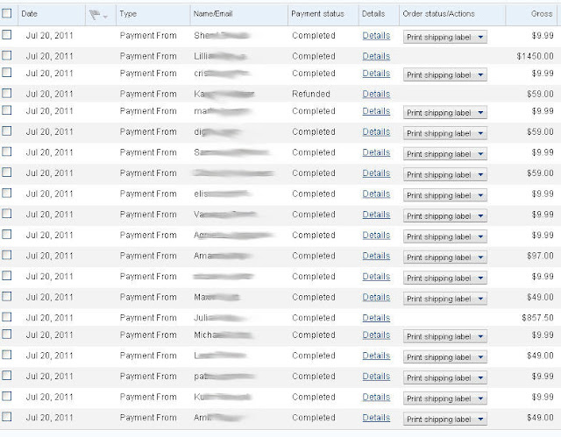Expand Print shipping label for payer dig
Image resolution: width=561 pixels, height=437 pixels.
click(445, 133)
